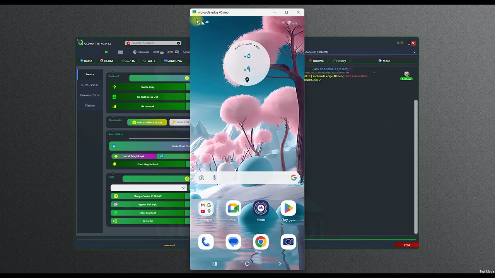
Task: Open the Camera app on phone
Action: coord(288,242)
